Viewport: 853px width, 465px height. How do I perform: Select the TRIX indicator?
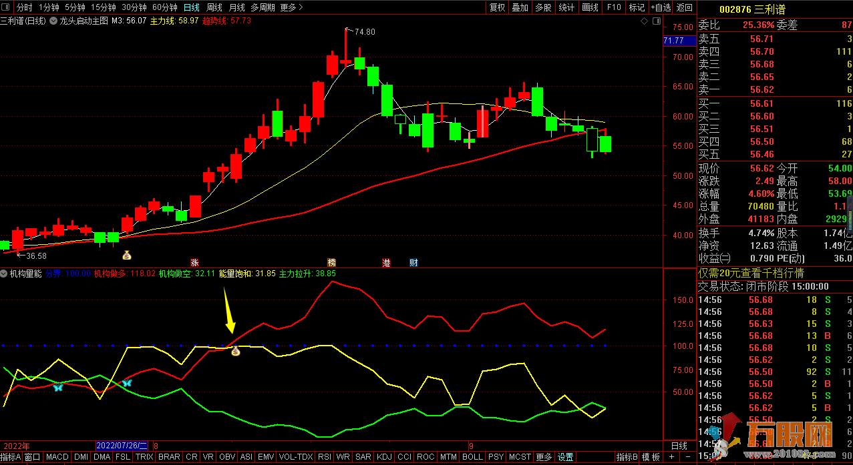(144, 457)
